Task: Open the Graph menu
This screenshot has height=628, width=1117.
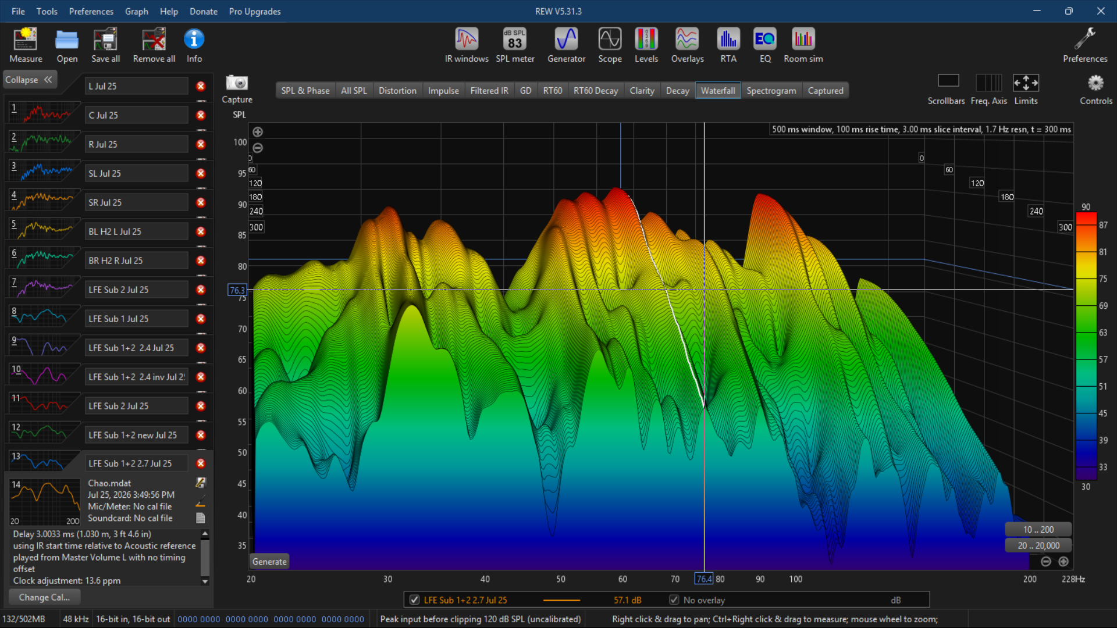Action: pyautogui.click(x=136, y=11)
